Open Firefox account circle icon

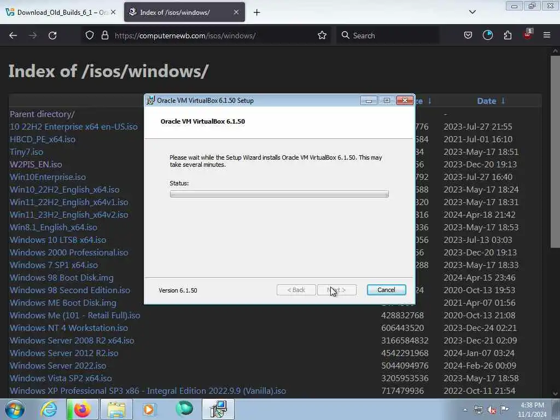point(487,36)
